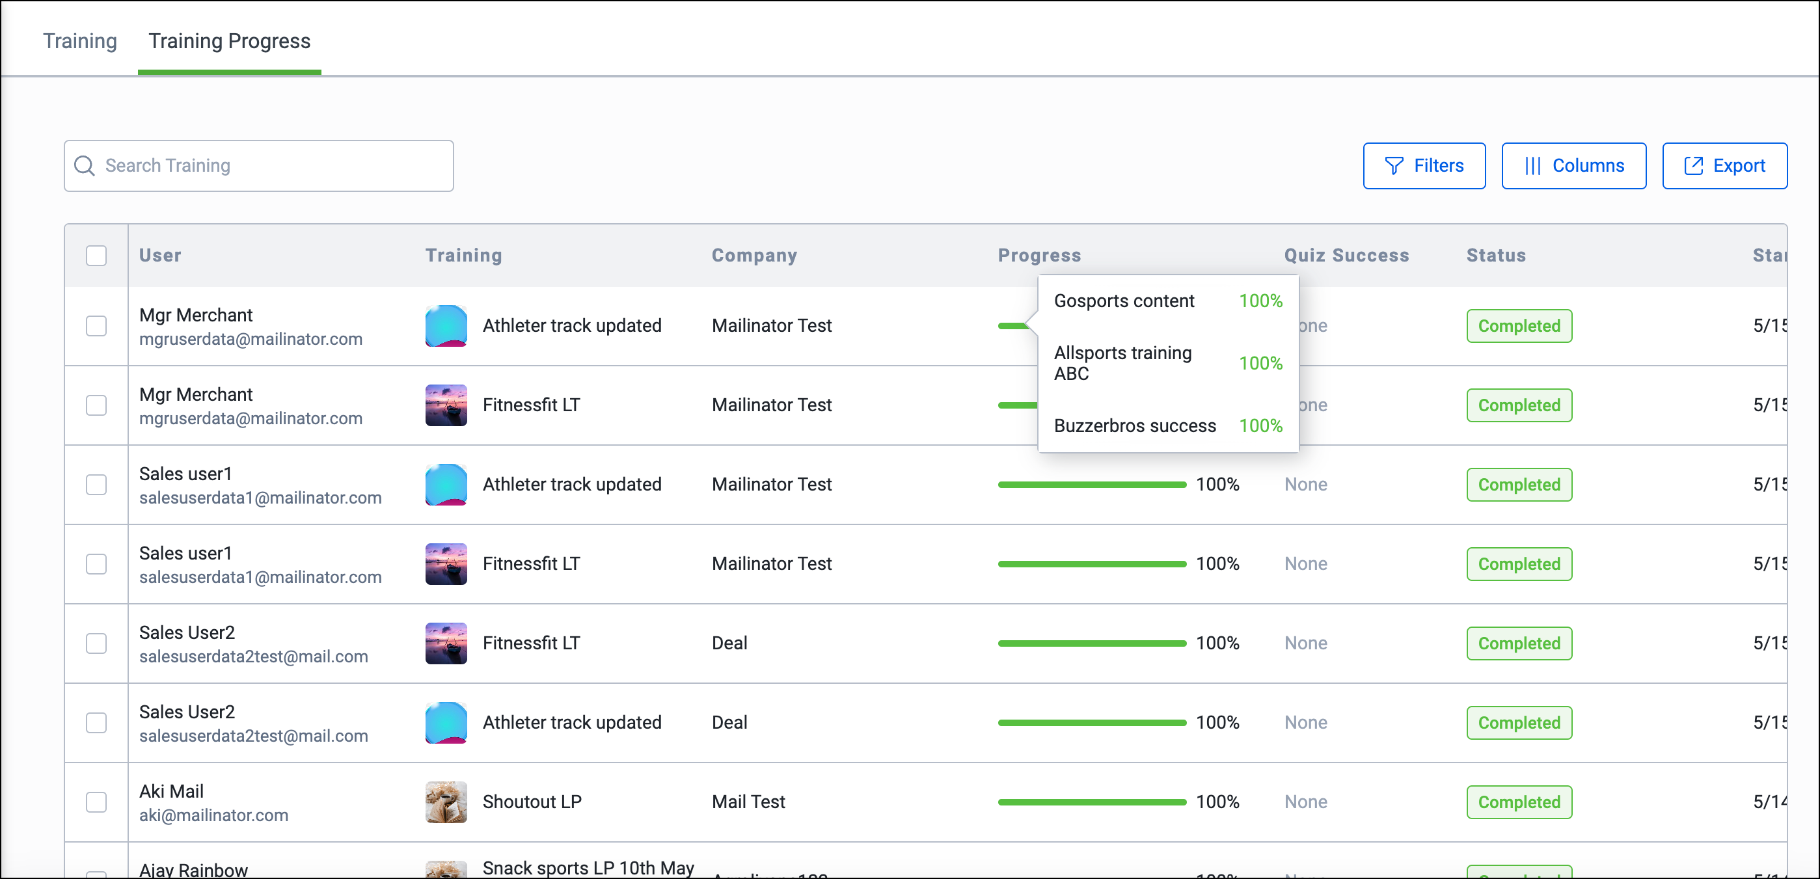
Task: Click Sales user1 Fitnessfit LT progress bar
Action: coord(1092,564)
